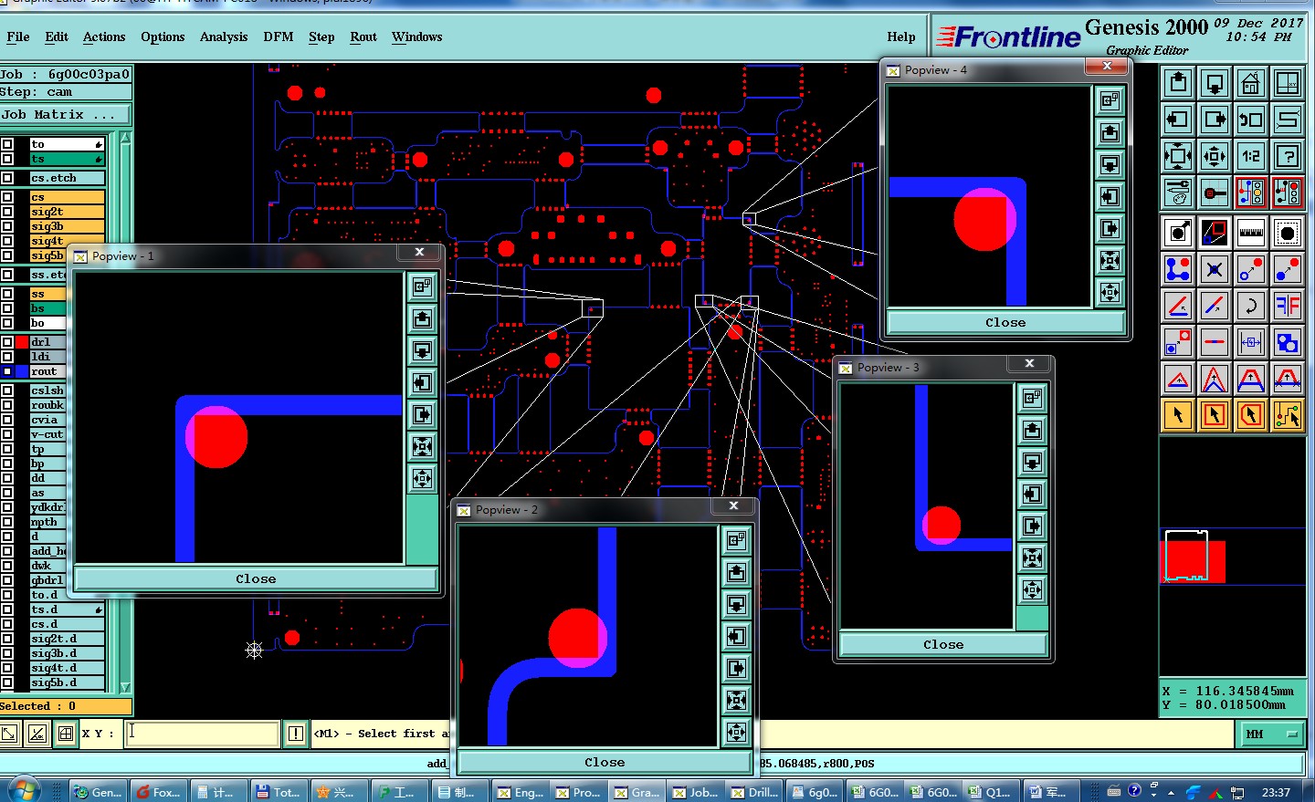Click the zoom in icon with inward arrows
Screen dimensions: 1315x802
pyautogui.click(x=1178, y=156)
